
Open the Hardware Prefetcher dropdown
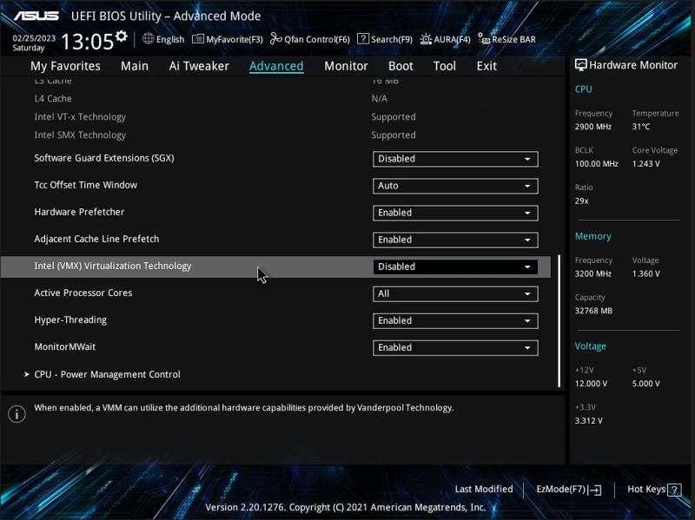(x=455, y=214)
